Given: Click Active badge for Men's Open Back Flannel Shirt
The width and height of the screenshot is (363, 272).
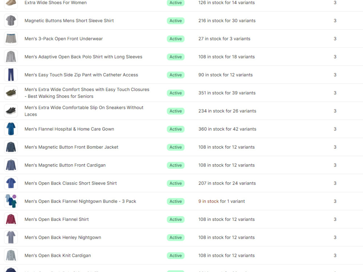Looking at the screenshot, I should [175, 219].
